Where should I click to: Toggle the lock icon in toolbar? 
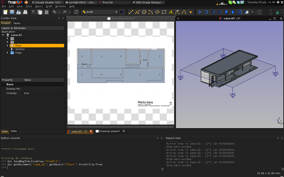278,12
